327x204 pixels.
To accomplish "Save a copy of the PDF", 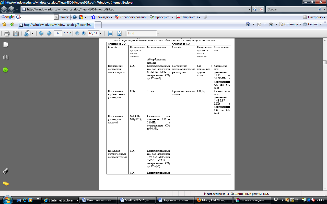I will pos(16,33).
